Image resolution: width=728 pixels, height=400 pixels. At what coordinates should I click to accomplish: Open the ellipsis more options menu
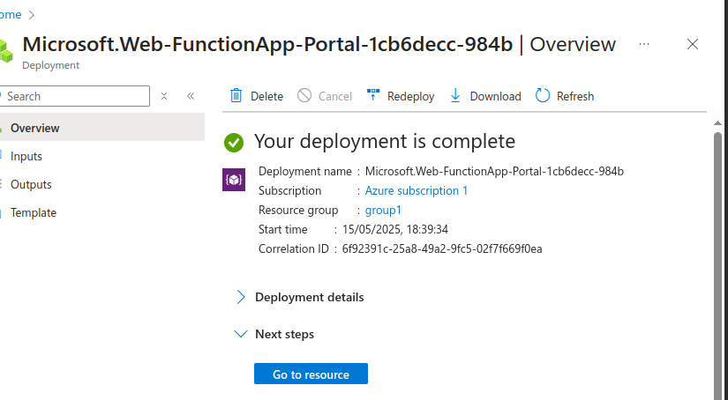(x=644, y=44)
